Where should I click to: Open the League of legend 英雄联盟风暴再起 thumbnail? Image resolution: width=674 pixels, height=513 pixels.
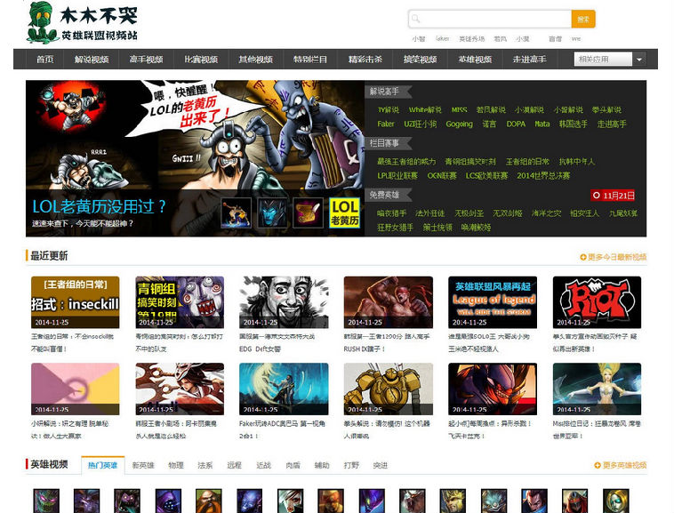[x=493, y=302]
